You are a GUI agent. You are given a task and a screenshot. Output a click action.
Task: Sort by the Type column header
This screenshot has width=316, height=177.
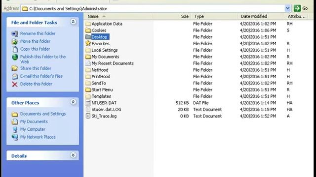click(x=214, y=16)
